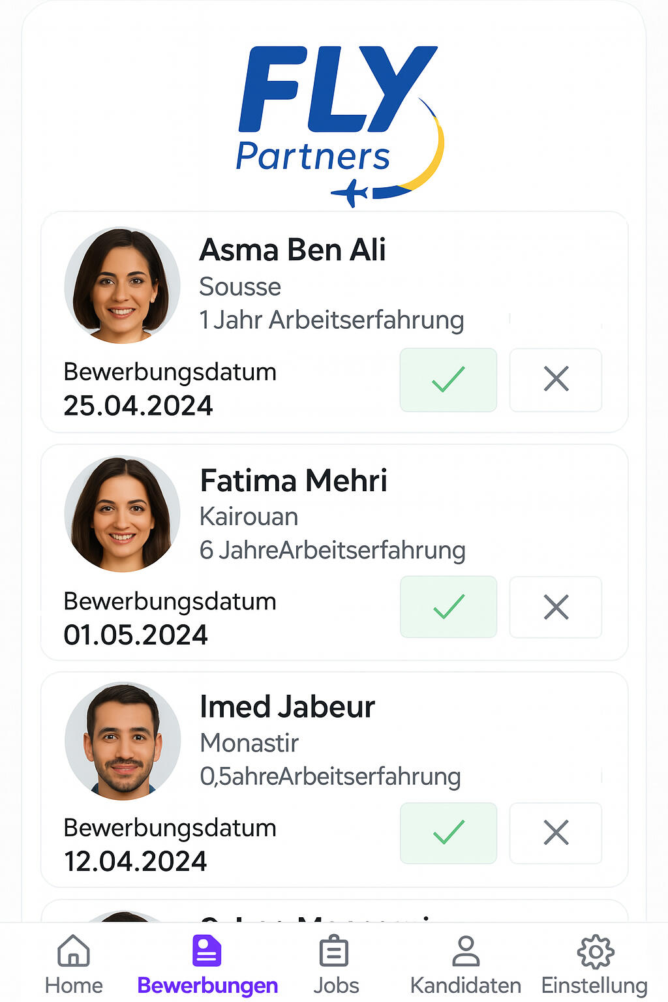This screenshot has width=668, height=1002.
Task: Open the Jobs clipboard icon
Action: pyautogui.click(x=335, y=951)
